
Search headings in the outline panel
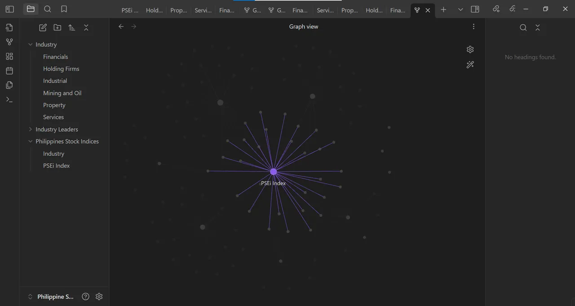pos(523,27)
